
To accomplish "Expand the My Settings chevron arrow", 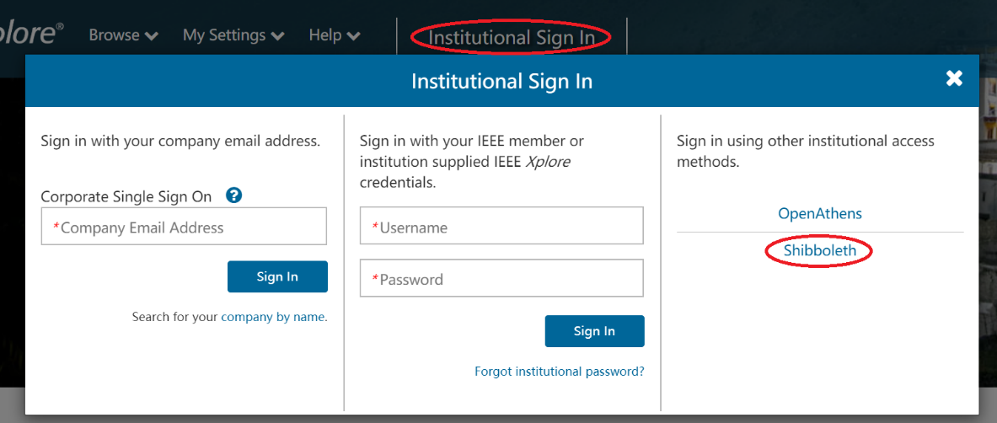I will (277, 36).
